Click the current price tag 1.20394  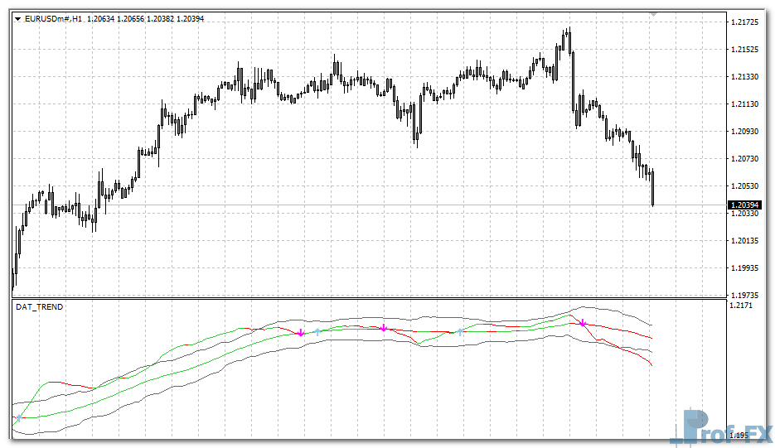tap(744, 205)
